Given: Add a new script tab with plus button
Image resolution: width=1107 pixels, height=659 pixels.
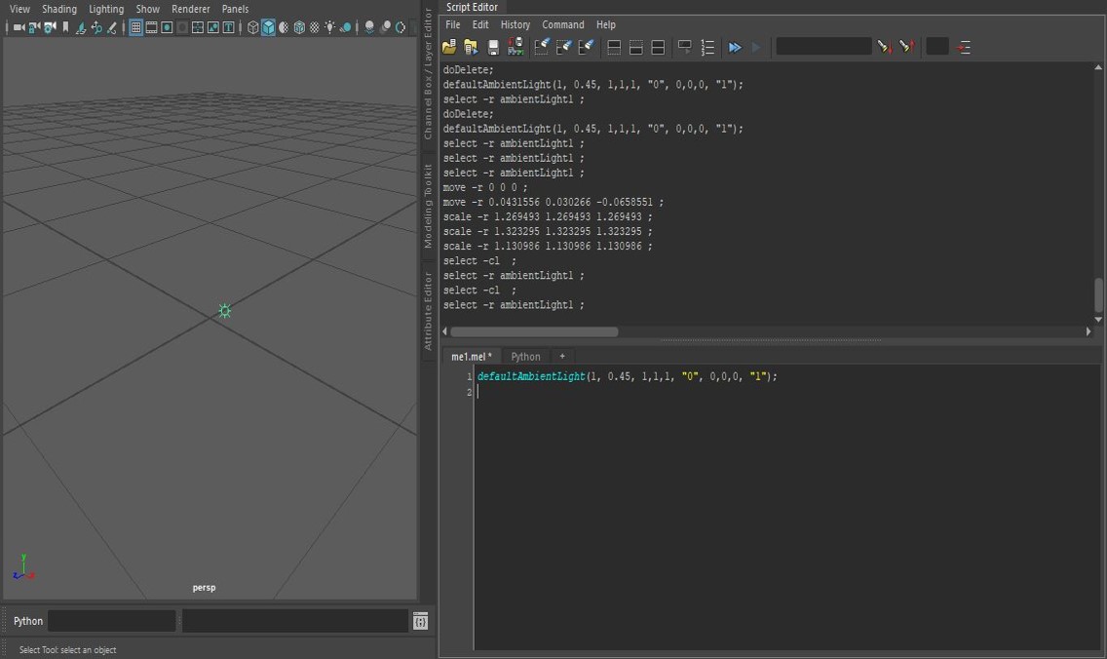Looking at the screenshot, I should coord(562,357).
